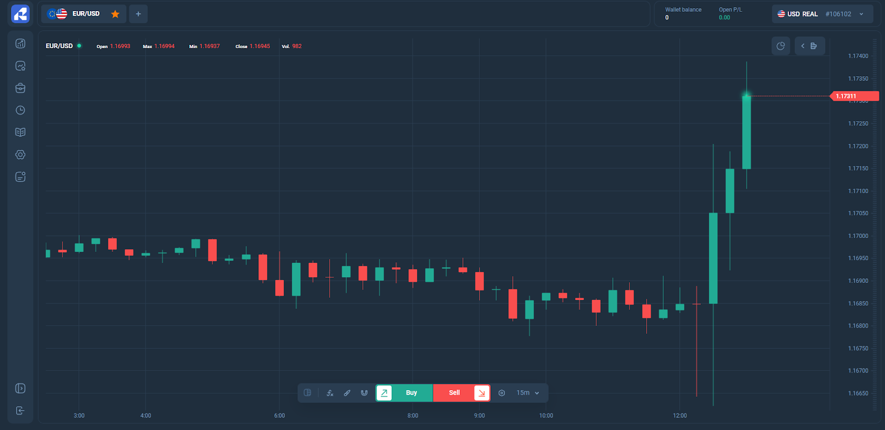Click the green Buy button
The image size is (885, 430).
coord(411,393)
